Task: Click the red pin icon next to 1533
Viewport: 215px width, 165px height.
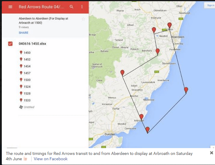Action: tap(21, 100)
